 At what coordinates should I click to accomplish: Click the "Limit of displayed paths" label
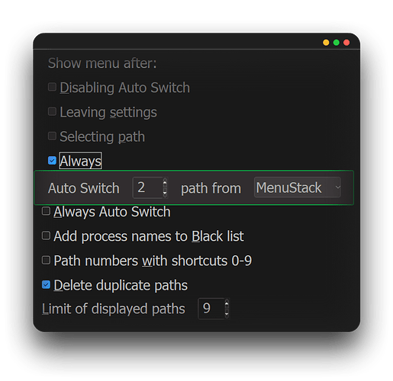click(x=114, y=309)
